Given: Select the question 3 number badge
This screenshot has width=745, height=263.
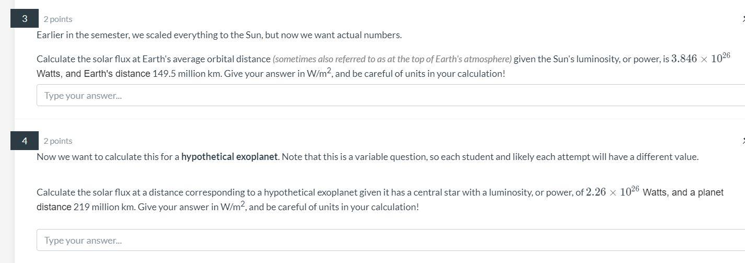Looking at the screenshot, I should [25, 19].
